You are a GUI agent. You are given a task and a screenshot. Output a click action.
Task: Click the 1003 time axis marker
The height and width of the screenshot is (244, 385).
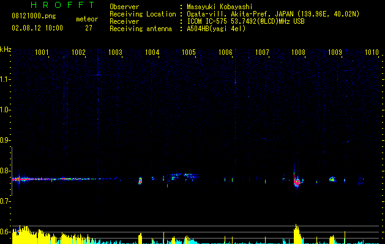tap(115, 52)
